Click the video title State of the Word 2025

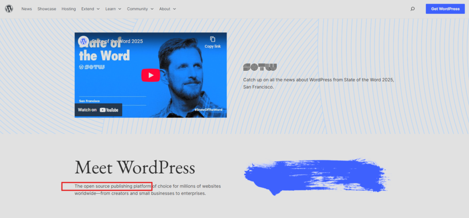117,41
